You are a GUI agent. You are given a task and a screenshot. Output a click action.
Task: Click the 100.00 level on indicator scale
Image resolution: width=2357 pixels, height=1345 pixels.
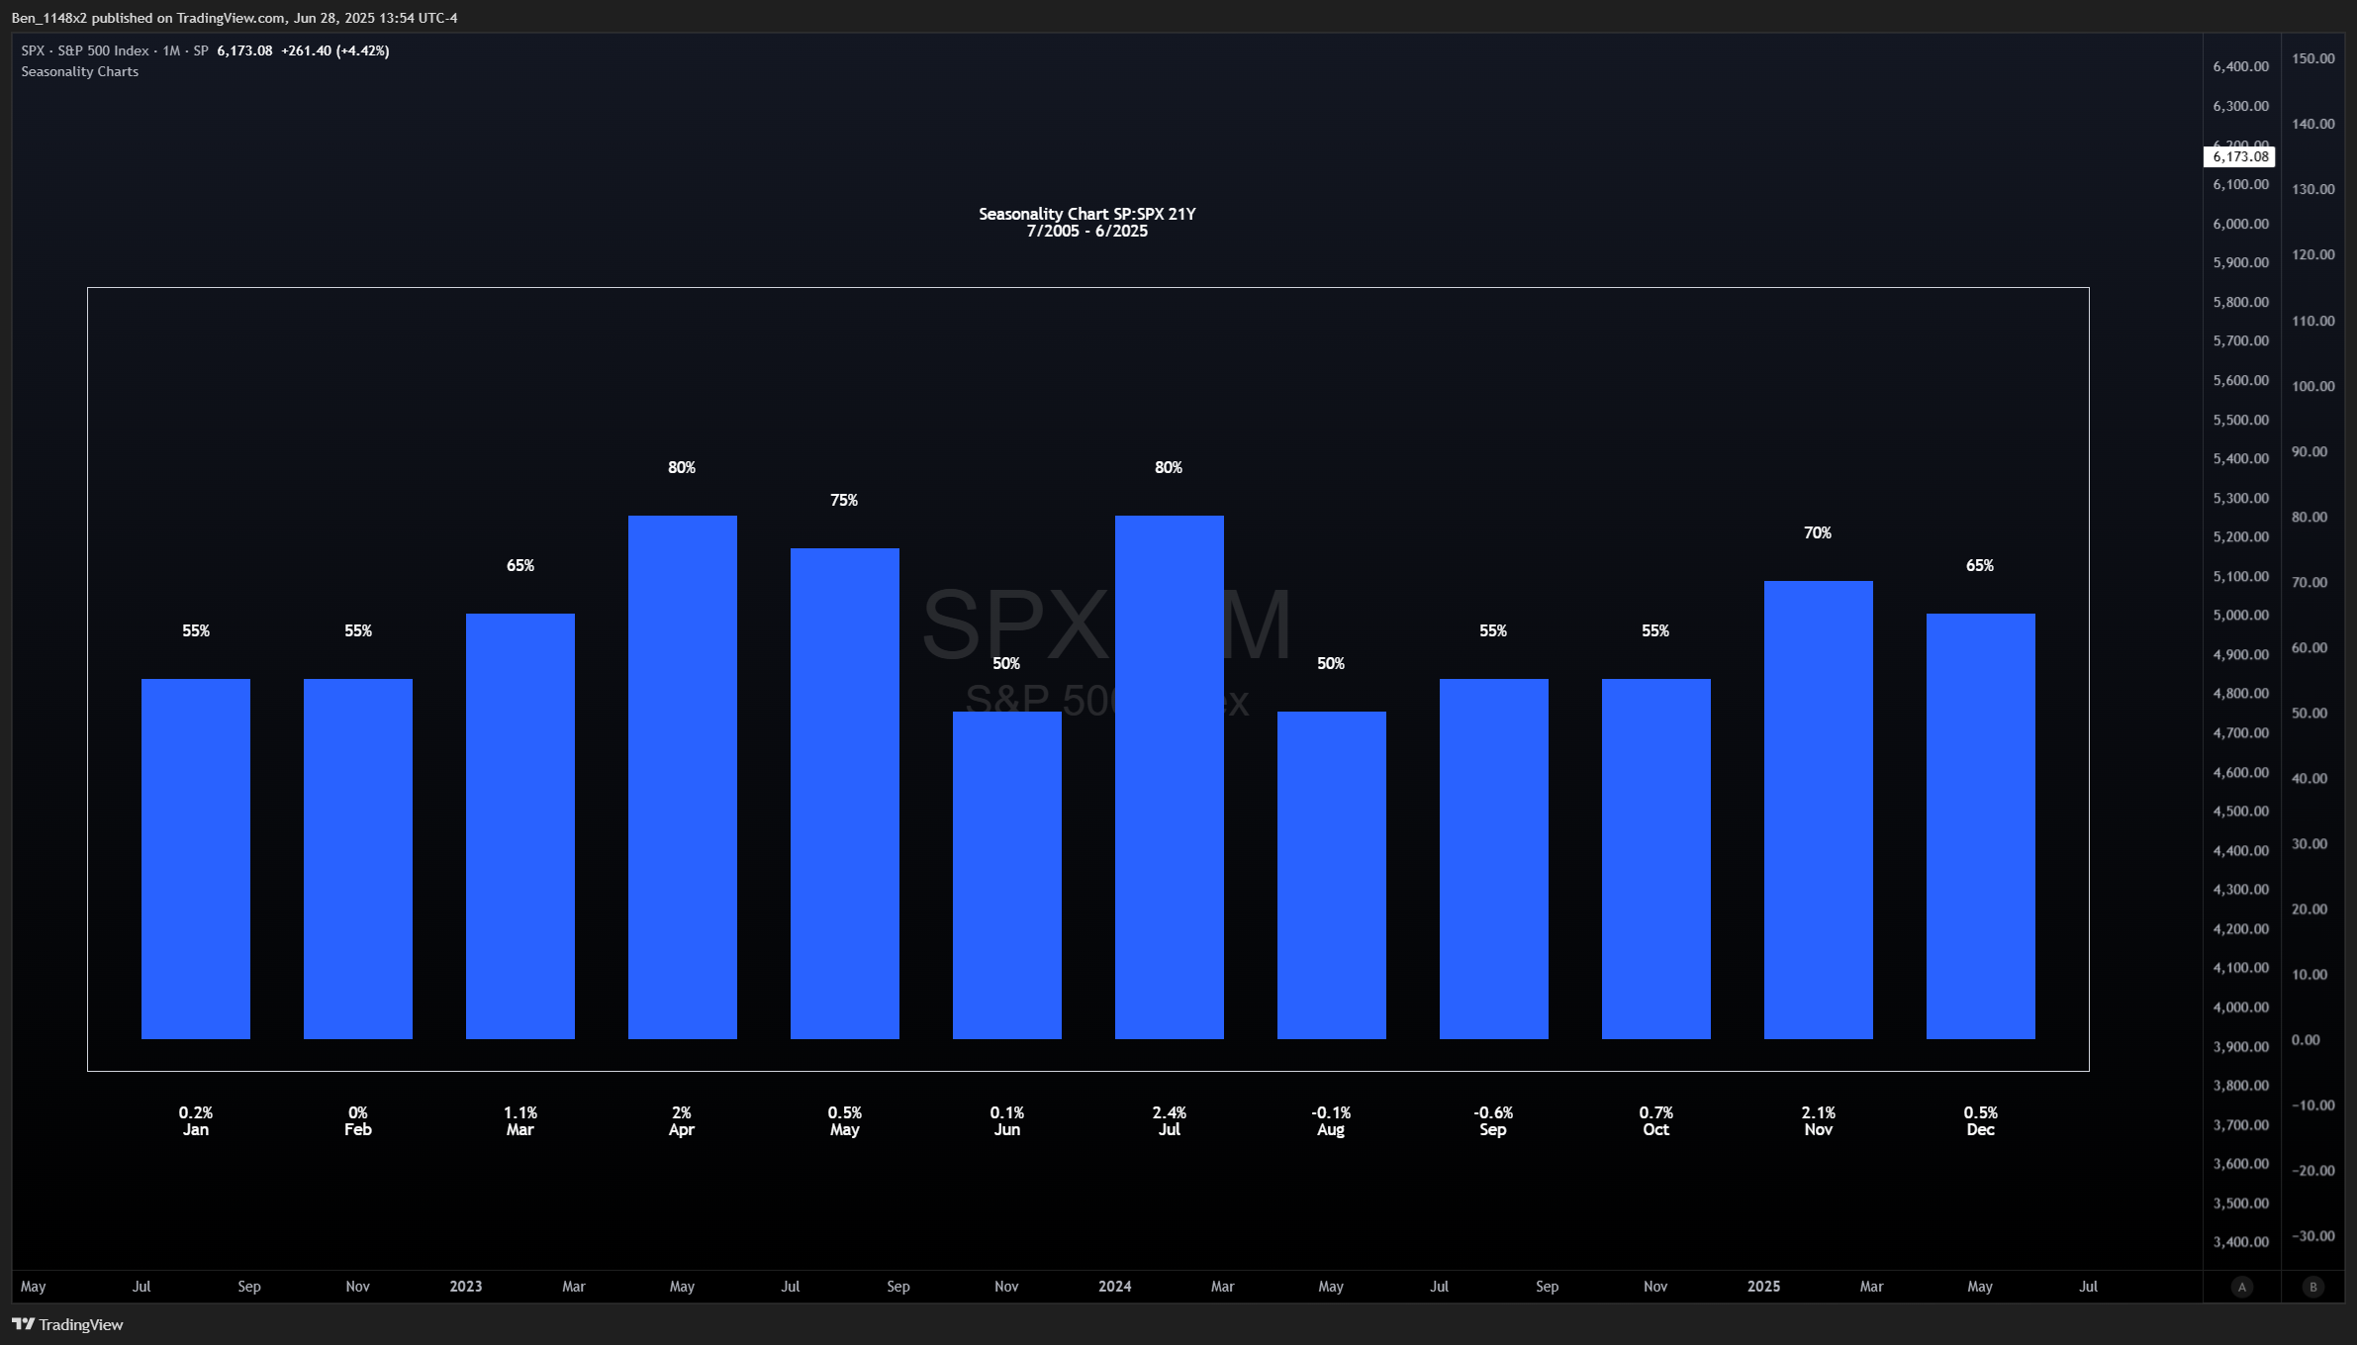click(x=2312, y=386)
